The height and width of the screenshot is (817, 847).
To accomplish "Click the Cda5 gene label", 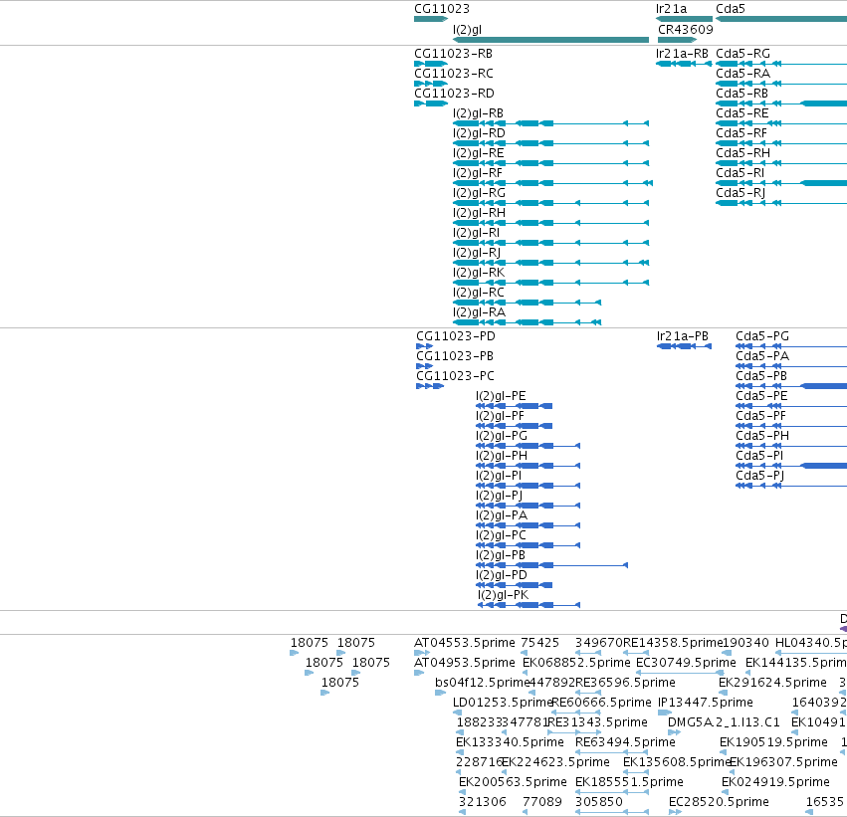I will [x=731, y=9].
